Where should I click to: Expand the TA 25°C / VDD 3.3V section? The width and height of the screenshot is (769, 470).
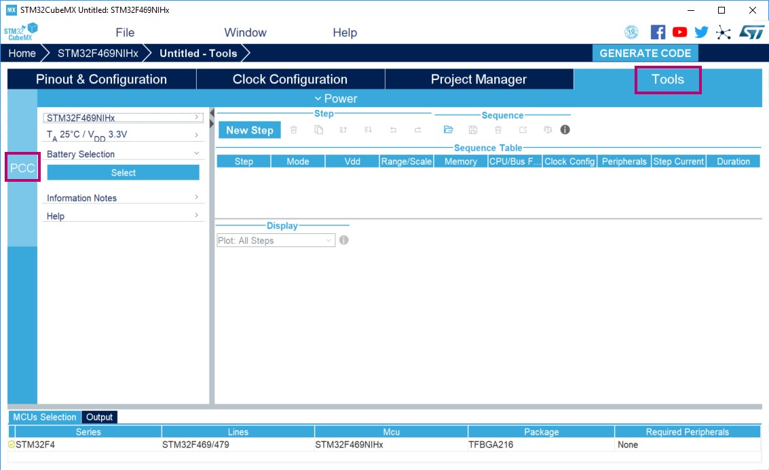123,135
